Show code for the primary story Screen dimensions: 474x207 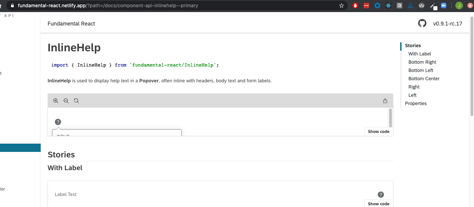(x=378, y=131)
